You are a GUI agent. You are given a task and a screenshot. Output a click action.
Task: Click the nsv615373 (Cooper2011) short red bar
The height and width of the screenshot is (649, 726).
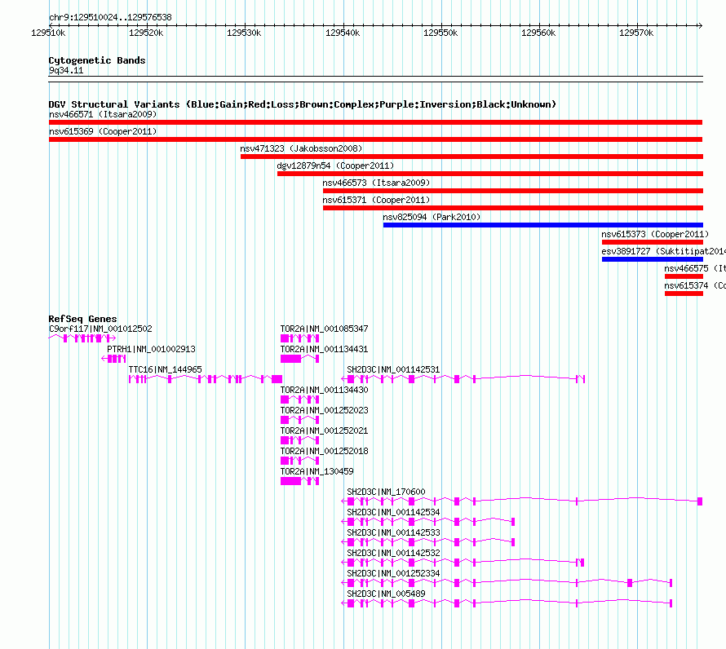click(x=653, y=242)
